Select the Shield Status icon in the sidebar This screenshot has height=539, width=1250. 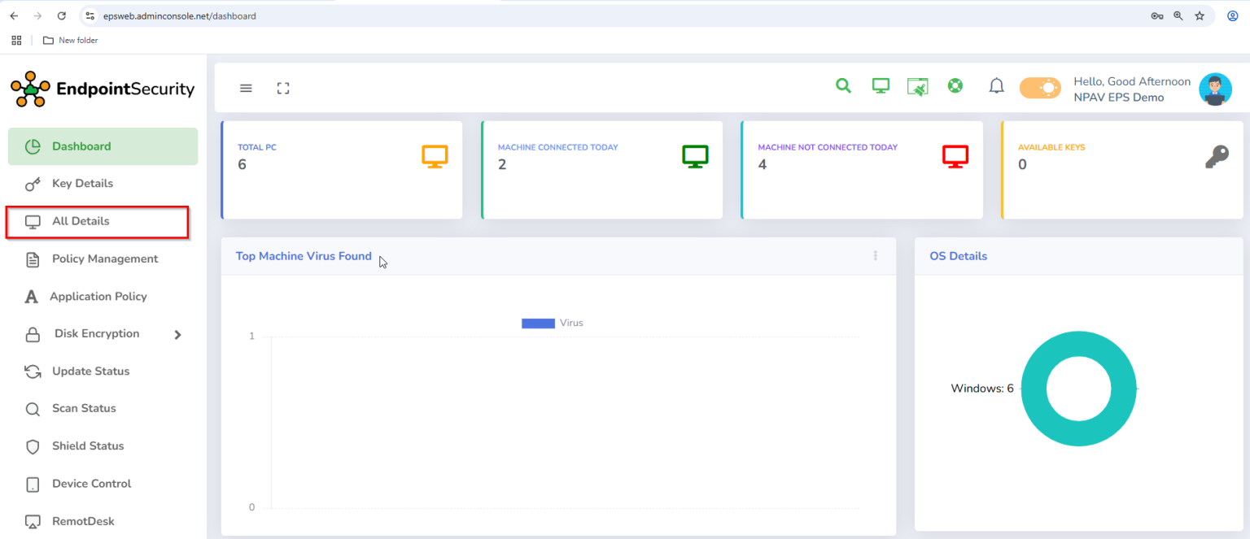click(32, 446)
